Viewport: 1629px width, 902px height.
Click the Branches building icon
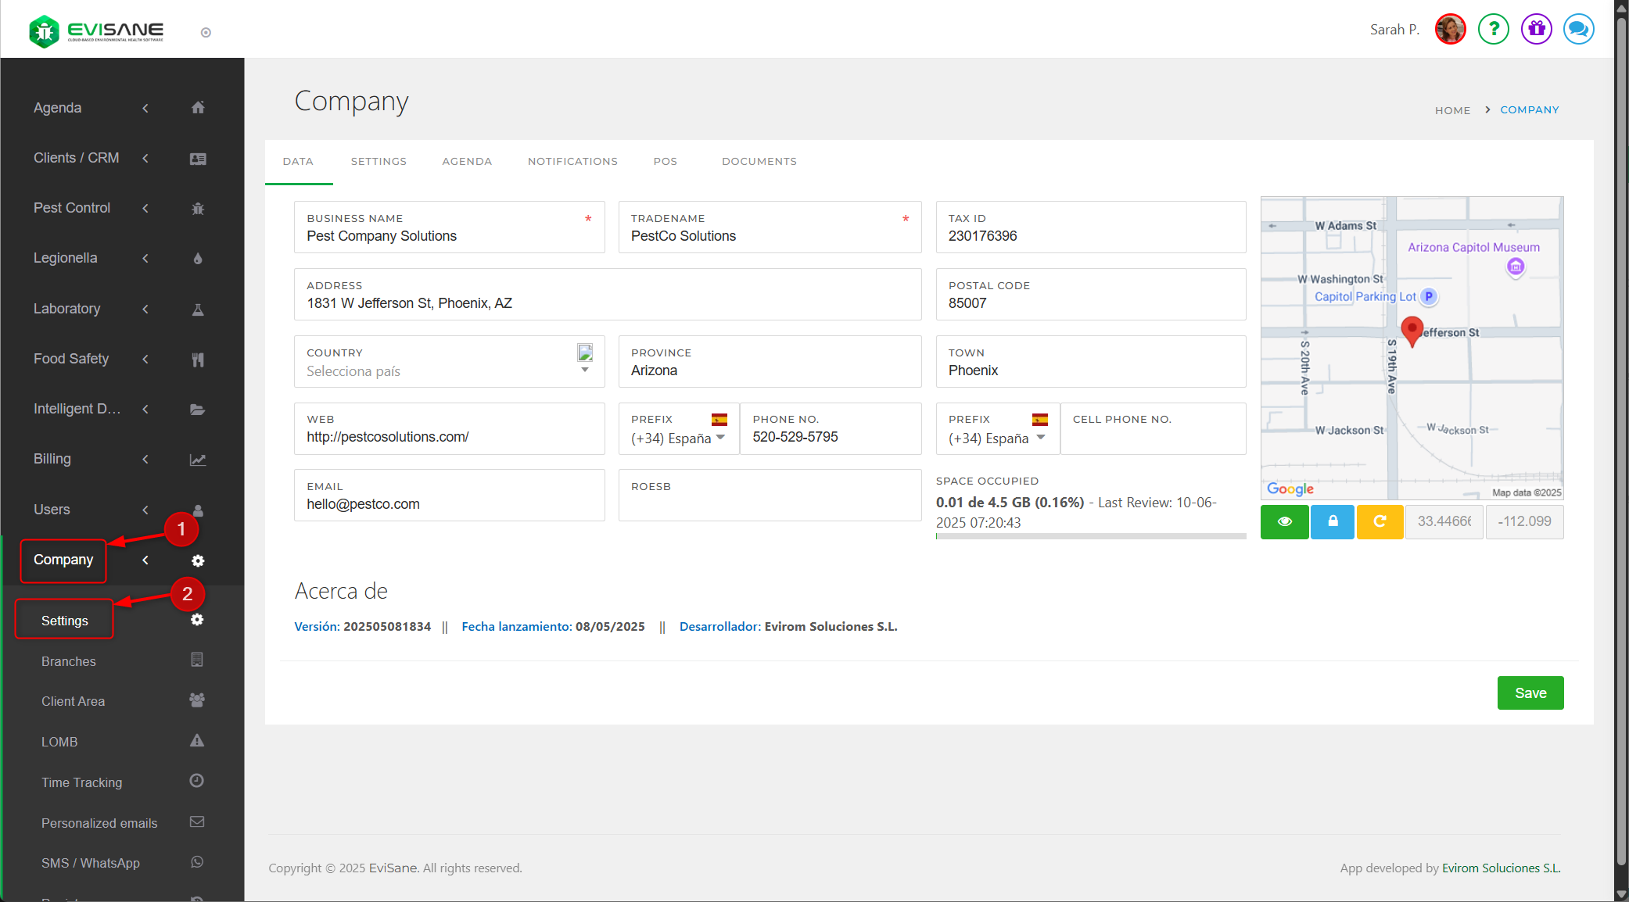tap(197, 660)
